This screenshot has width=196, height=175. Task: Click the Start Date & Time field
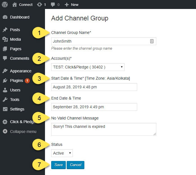click(94, 87)
